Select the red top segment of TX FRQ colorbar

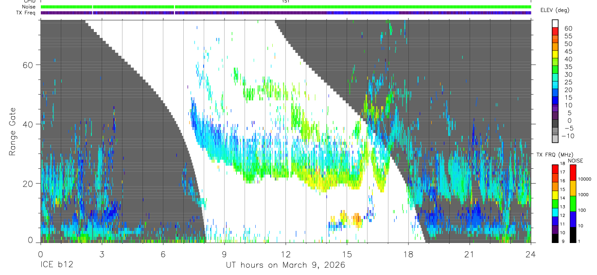point(556,169)
